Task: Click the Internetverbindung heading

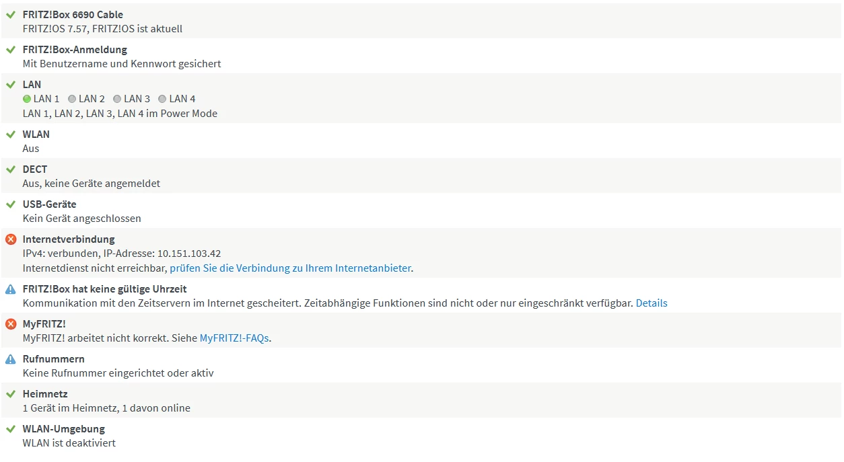Action: (x=69, y=239)
